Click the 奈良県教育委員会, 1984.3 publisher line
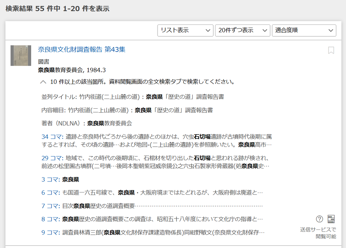This screenshot has height=248, width=346. point(72,70)
